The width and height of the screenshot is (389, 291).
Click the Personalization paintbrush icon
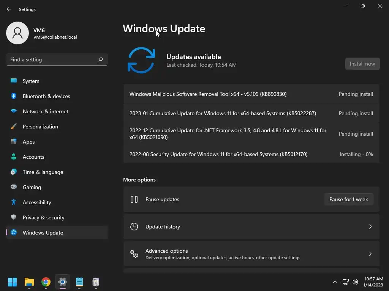14,127
